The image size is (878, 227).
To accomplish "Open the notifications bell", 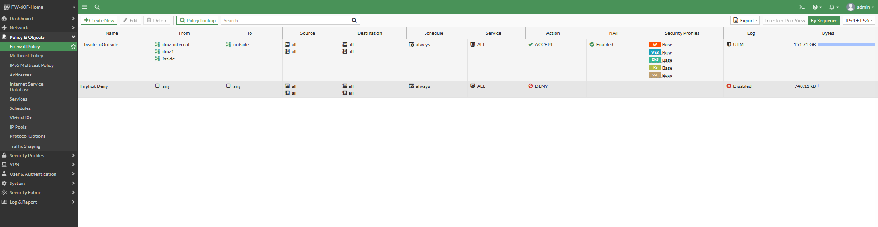I will tap(832, 7).
